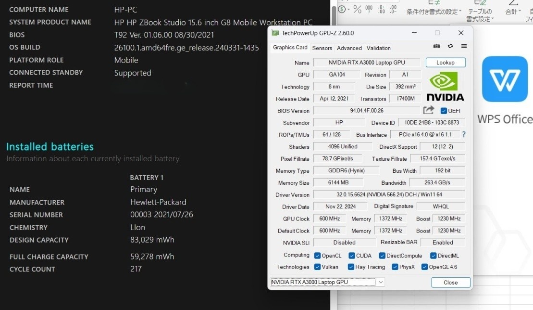The image size is (533, 310).
Task: Expand the currency format dropdown arrow
Action: click(348, 9)
